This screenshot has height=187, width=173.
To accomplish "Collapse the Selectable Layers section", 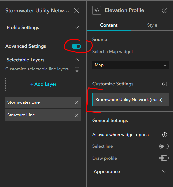I will point(77,60).
